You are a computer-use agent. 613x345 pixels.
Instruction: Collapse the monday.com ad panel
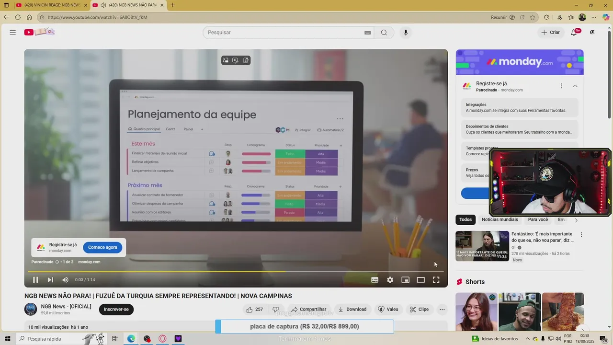tap(575, 86)
